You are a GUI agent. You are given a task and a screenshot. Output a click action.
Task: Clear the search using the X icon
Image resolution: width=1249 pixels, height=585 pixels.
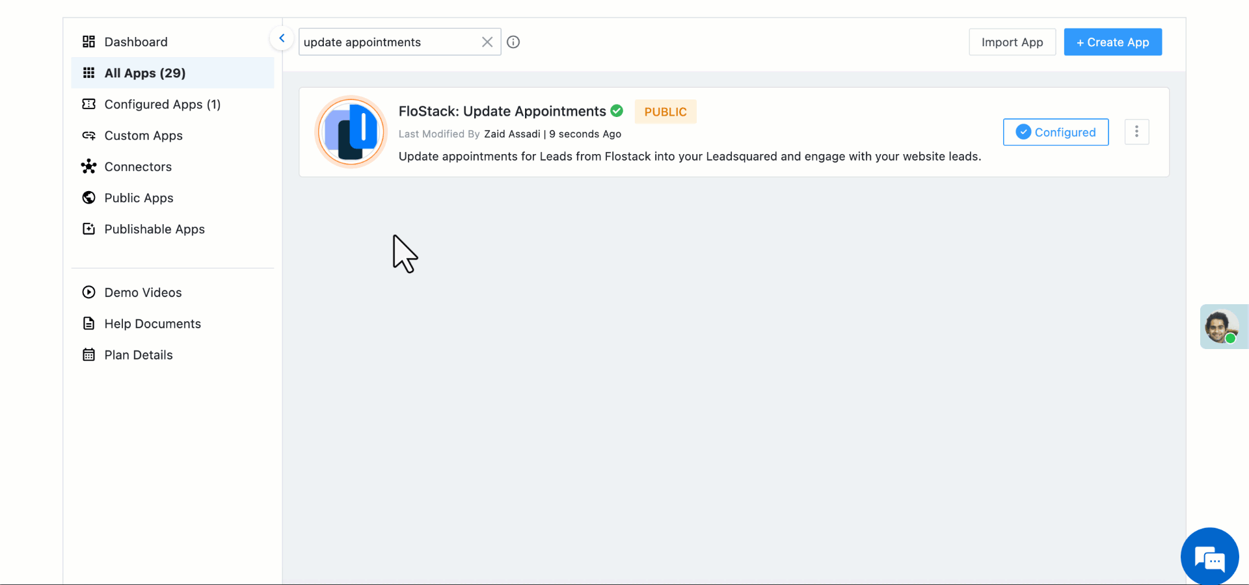(x=487, y=42)
